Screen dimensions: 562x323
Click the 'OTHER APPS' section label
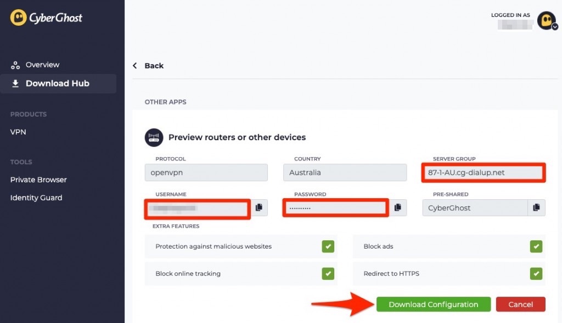click(165, 102)
